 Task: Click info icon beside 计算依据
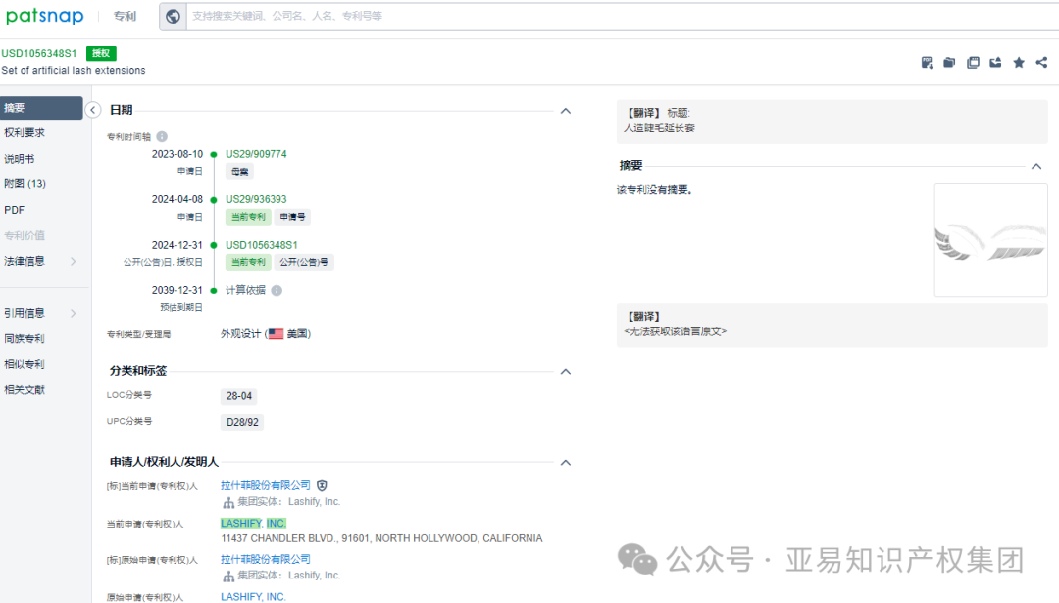[277, 290]
